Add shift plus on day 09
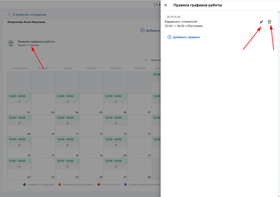The width and height of the screenshot is (280, 197). (20, 123)
